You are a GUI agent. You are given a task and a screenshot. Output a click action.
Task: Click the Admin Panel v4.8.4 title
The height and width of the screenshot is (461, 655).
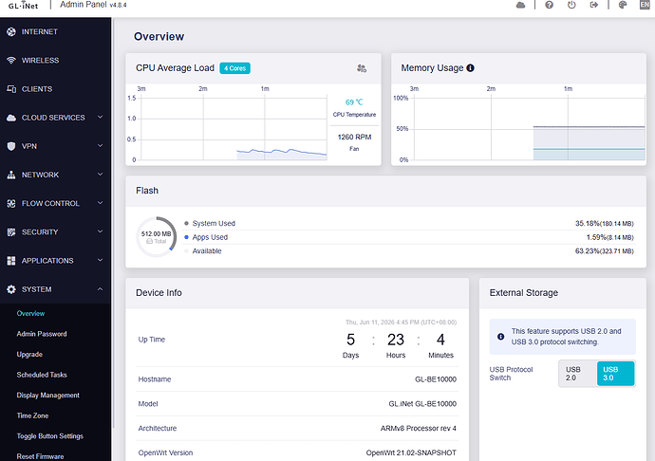93,5
